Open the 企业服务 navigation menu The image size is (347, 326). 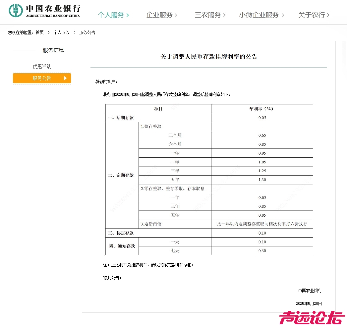[161, 15]
